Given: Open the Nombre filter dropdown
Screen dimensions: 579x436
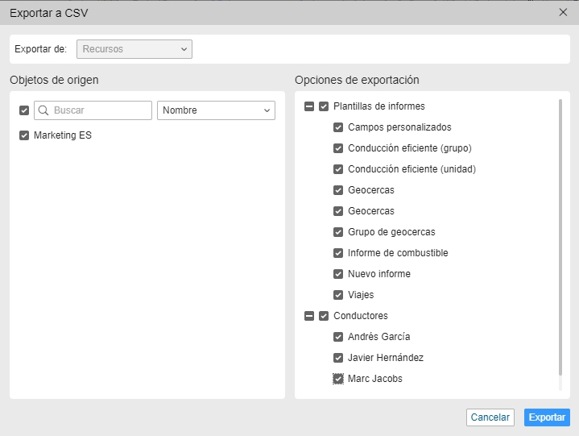Looking at the screenshot, I should click(217, 110).
